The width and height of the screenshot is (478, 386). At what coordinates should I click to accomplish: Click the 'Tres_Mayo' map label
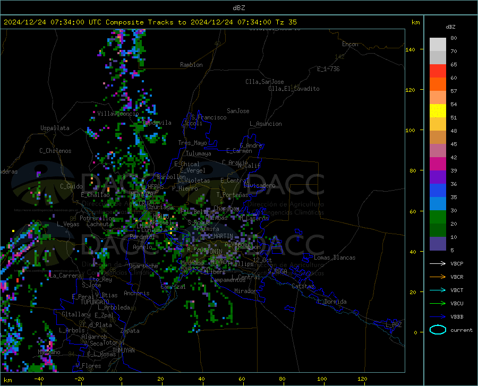pos(192,143)
